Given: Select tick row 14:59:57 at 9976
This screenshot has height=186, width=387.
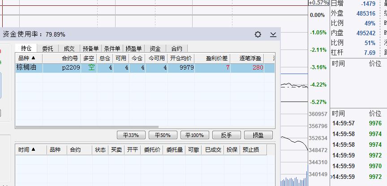Looking at the screenshot, I should coord(357,123).
